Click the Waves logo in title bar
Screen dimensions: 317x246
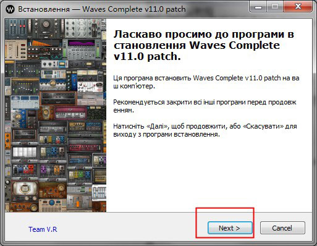click(x=10, y=9)
